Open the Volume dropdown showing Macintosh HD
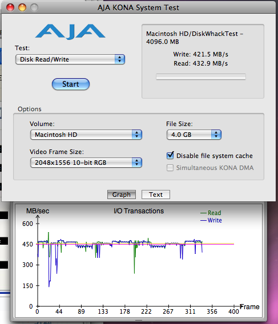Screen dimensions: 278x324 [86, 135]
